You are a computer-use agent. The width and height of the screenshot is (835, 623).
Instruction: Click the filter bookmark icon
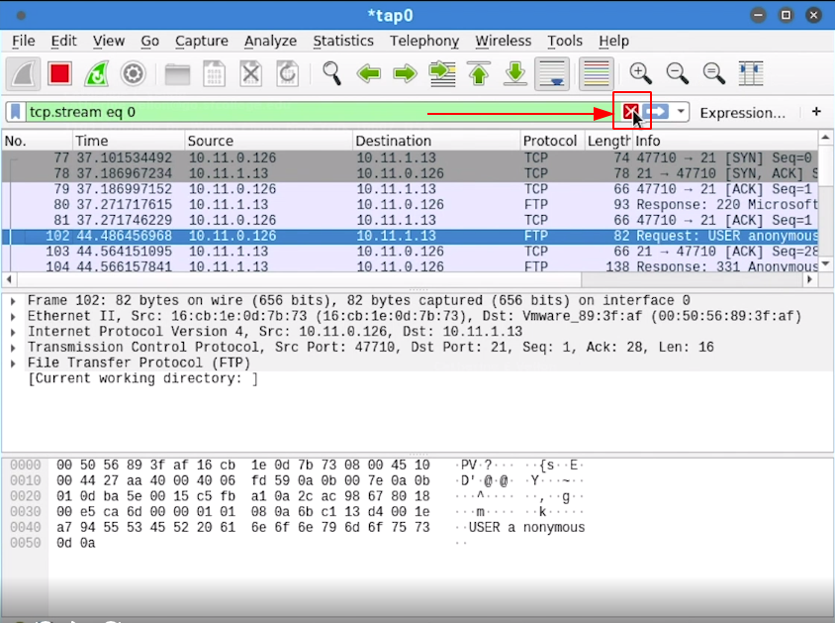pos(16,112)
